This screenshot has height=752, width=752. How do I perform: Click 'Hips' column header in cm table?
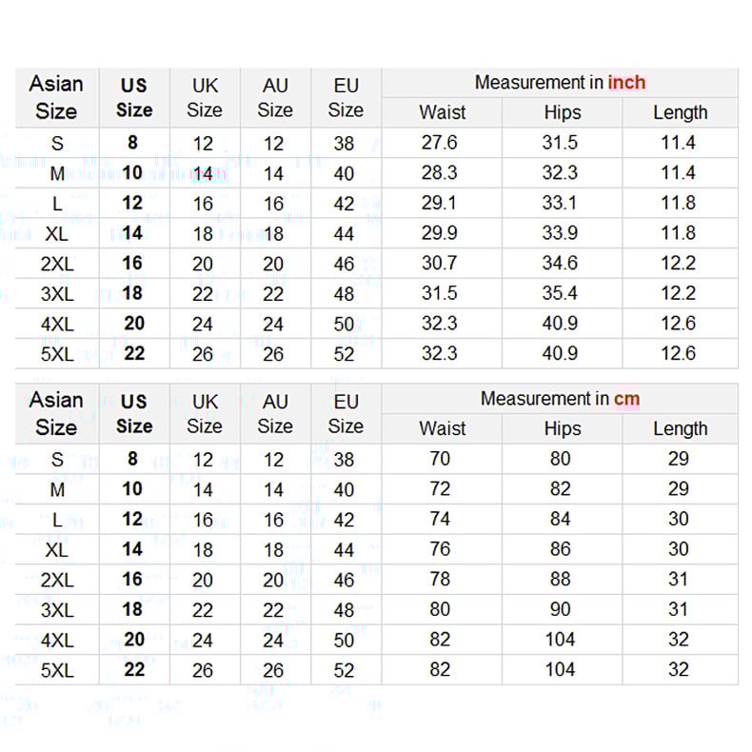(x=563, y=428)
